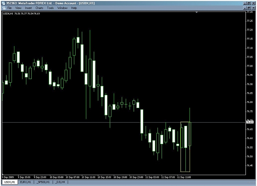This screenshot has width=257, height=186.
Task: Click the 9 Sep 19:00 time axis label
Action: click(24, 177)
